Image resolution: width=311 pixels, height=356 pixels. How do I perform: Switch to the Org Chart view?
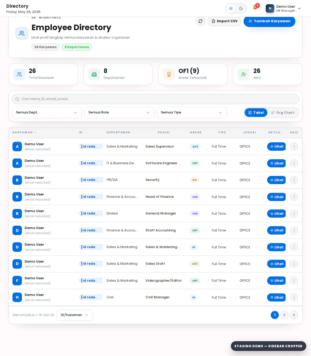pos(283,113)
